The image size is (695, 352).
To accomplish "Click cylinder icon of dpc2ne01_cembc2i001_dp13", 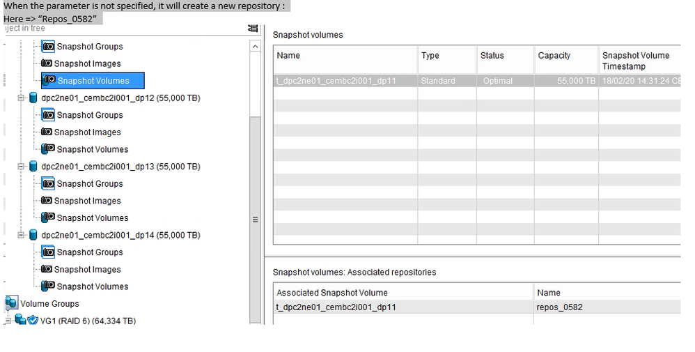I will pyautogui.click(x=33, y=167).
